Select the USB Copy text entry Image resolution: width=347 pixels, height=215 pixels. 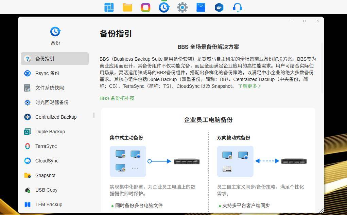(x=46, y=190)
